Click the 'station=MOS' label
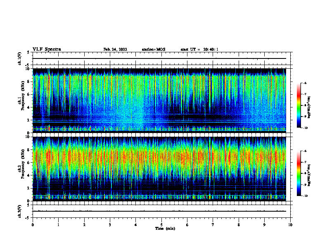Screen dimensions: 327x252 point(154,49)
